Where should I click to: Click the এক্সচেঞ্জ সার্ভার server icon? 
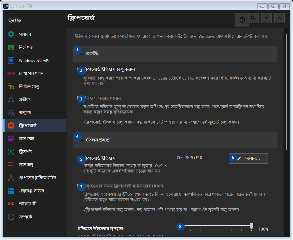11,191
